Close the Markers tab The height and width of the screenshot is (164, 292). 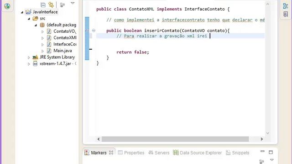tap(111, 153)
